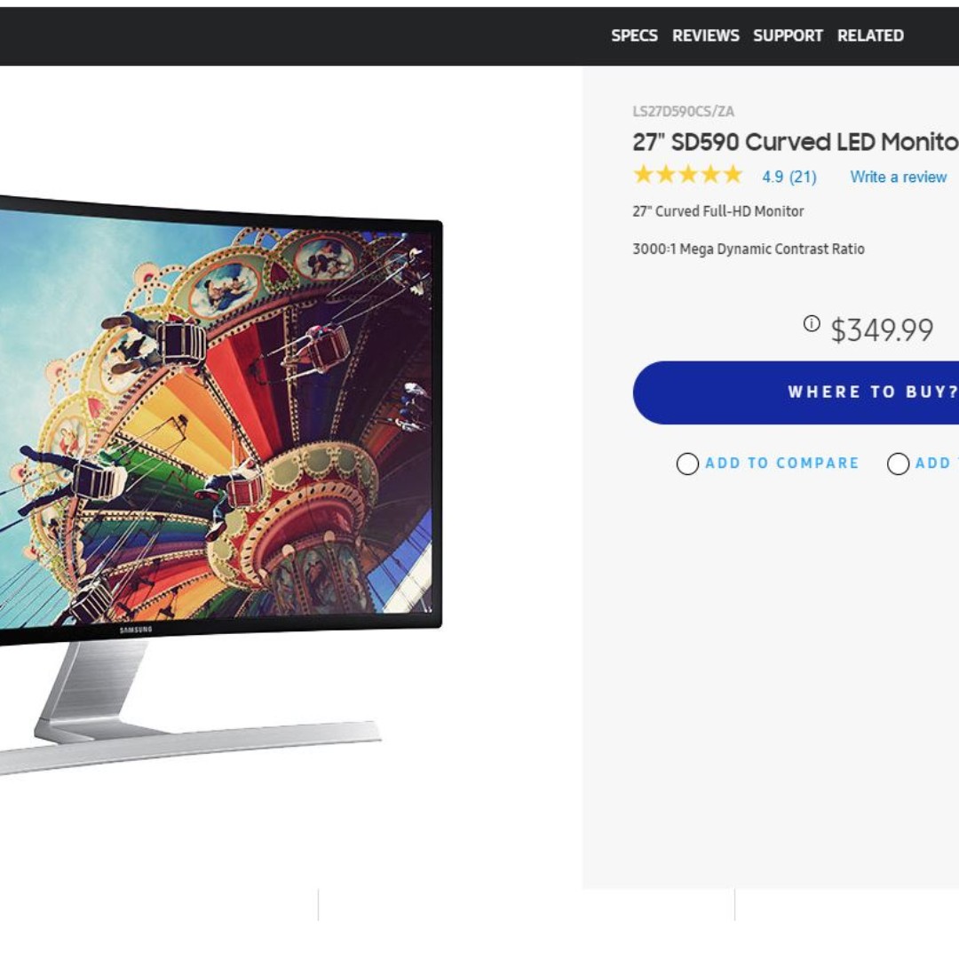Screen dimensions: 959x959
Task: Click the ADD TO COMPARE label text
Action: pos(782,463)
